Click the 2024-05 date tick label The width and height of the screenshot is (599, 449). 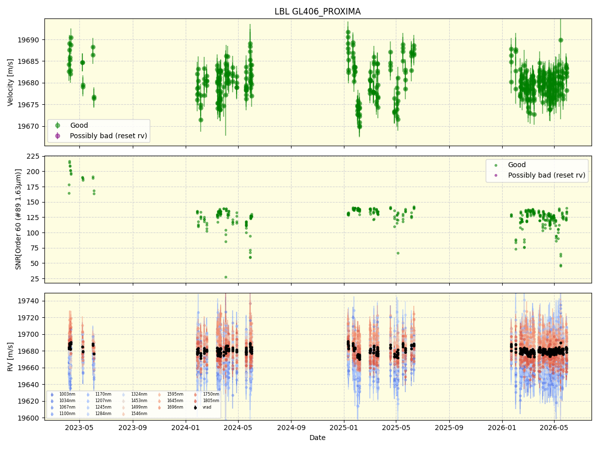238,428
